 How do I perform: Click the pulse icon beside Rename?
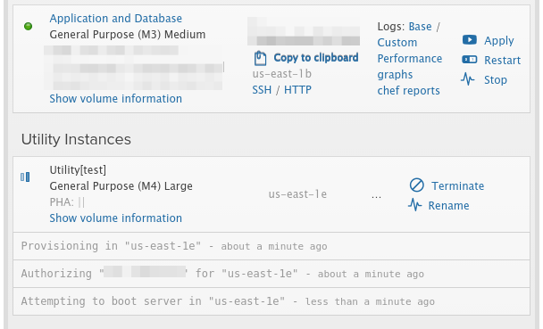(415, 205)
